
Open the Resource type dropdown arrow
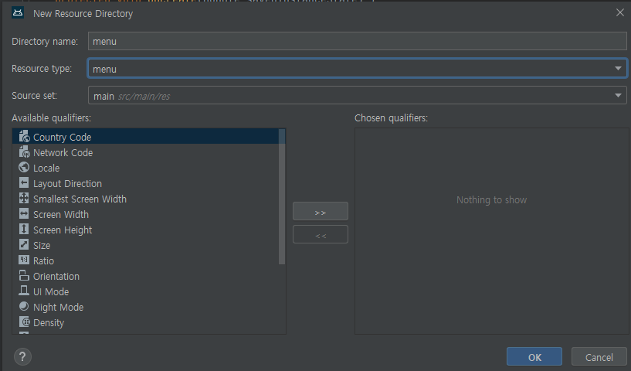click(618, 69)
